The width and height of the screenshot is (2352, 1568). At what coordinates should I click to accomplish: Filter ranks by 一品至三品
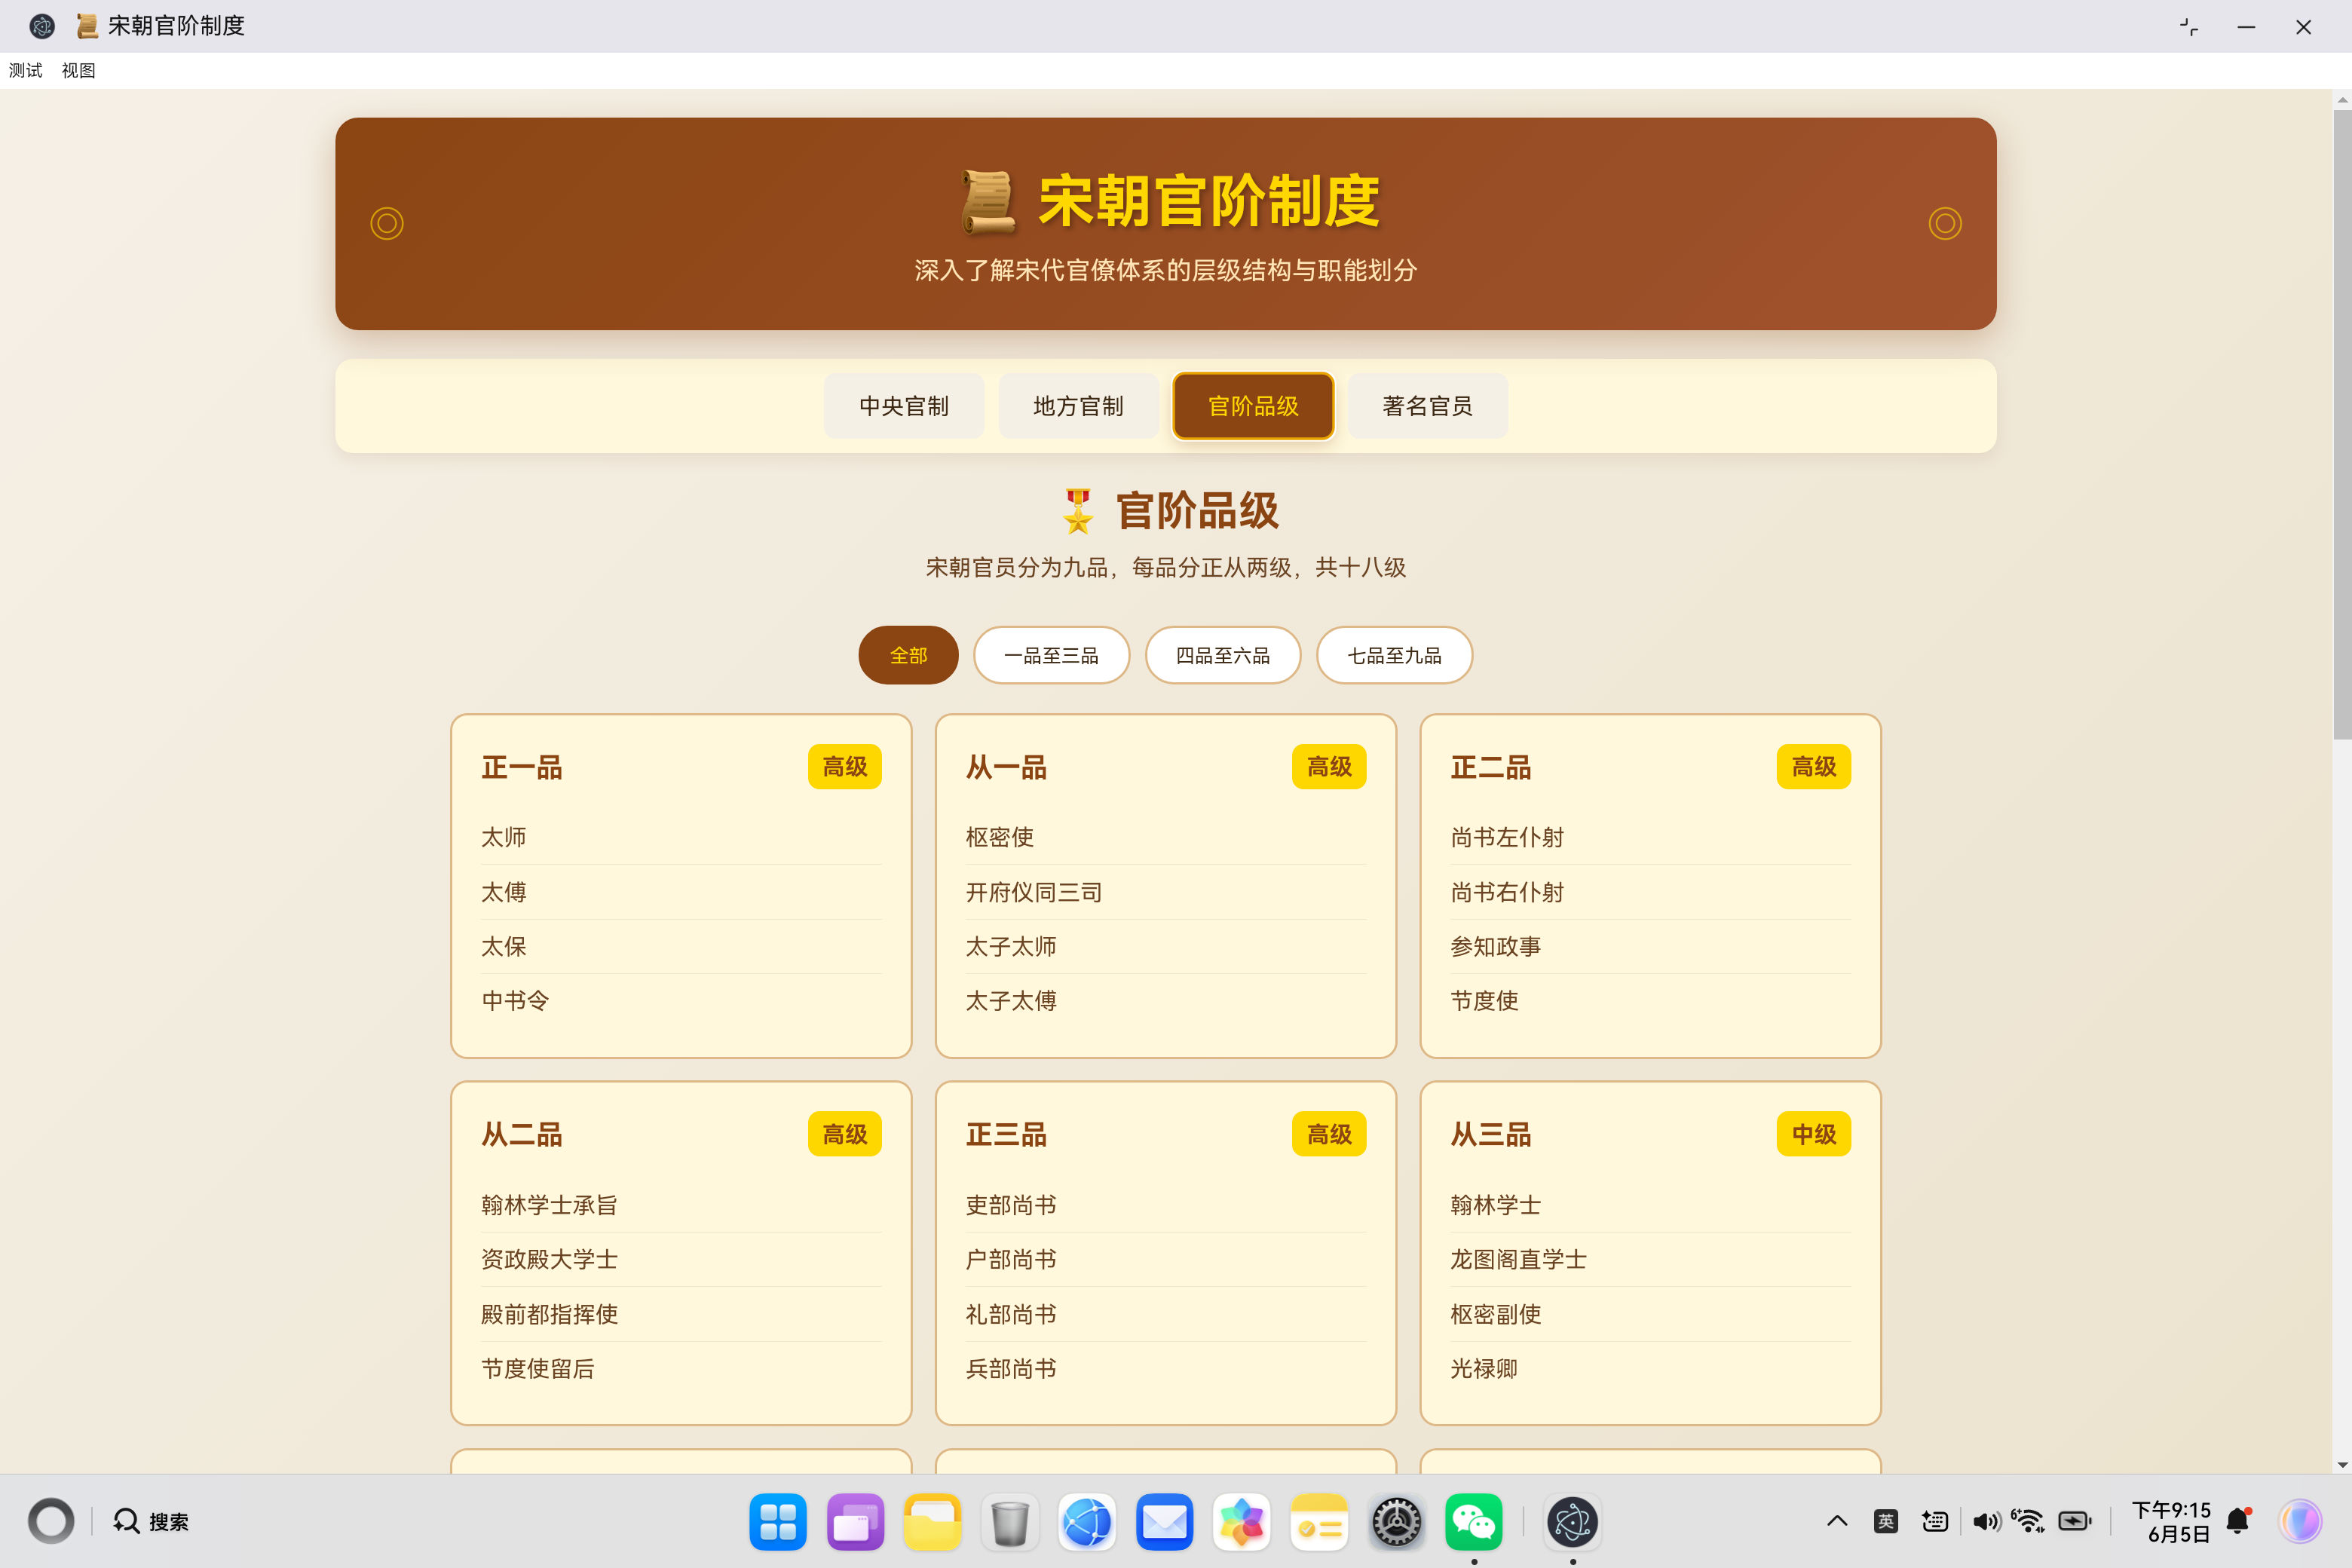(x=1051, y=655)
